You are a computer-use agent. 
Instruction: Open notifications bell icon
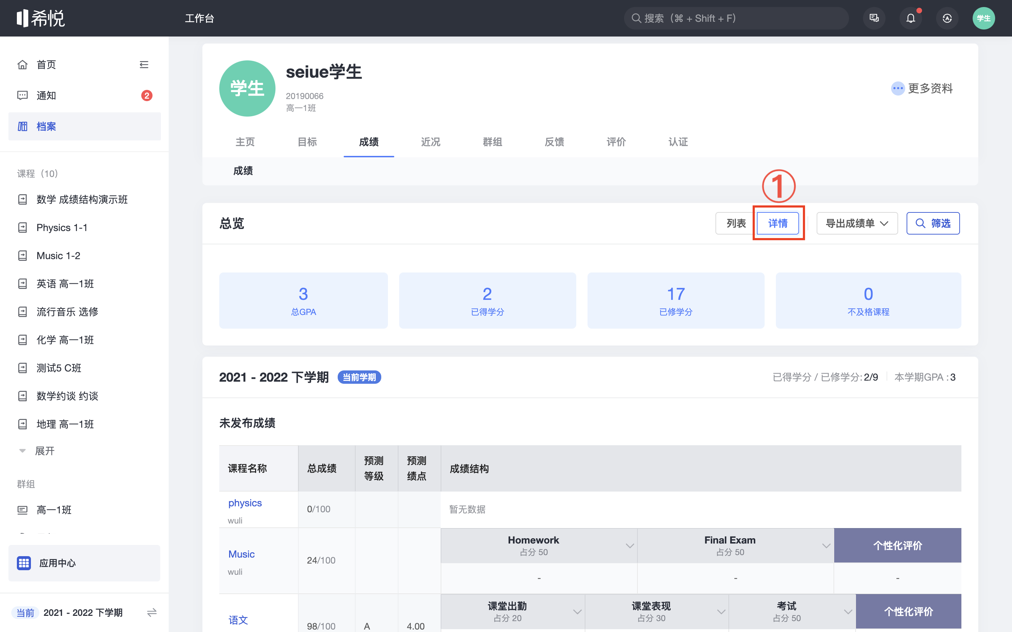(x=910, y=18)
